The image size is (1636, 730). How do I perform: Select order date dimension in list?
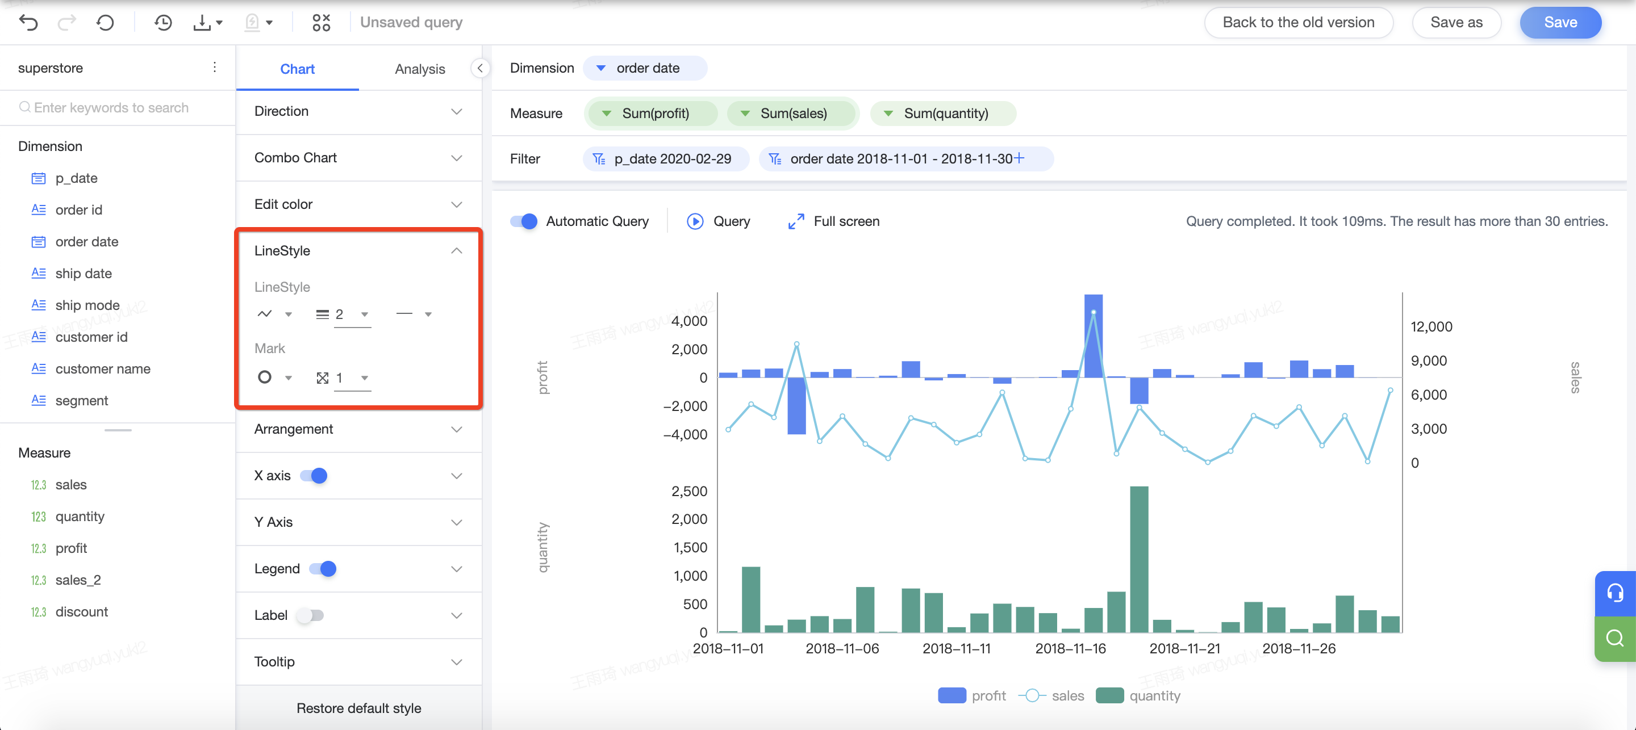coord(75,242)
